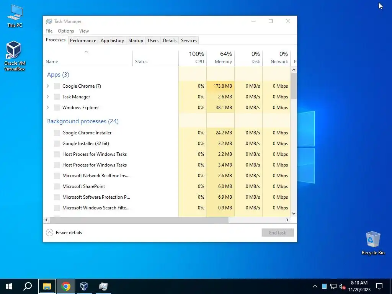This screenshot has width=392, height=294.
Task: Click the 173.8 MB memory cell
Action: 220,86
